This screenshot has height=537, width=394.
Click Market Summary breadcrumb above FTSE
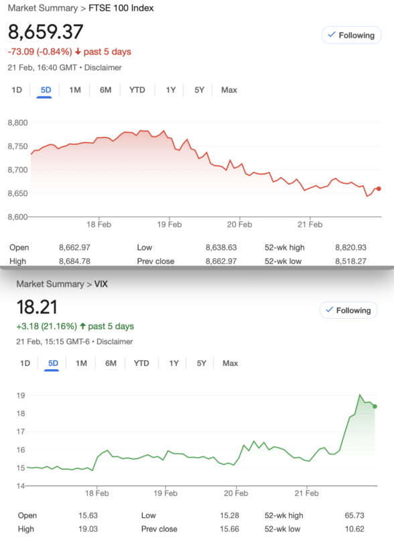(43, 8)
